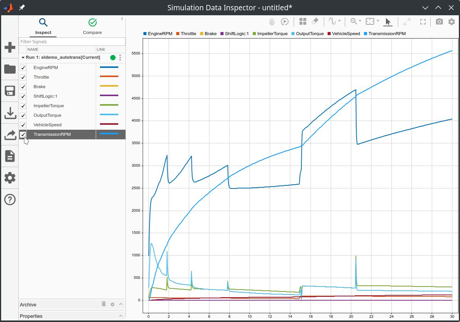Collapse the Run 1 sldemo_autotrans tree
Screen dimensions: 460x322
[23, 57]
